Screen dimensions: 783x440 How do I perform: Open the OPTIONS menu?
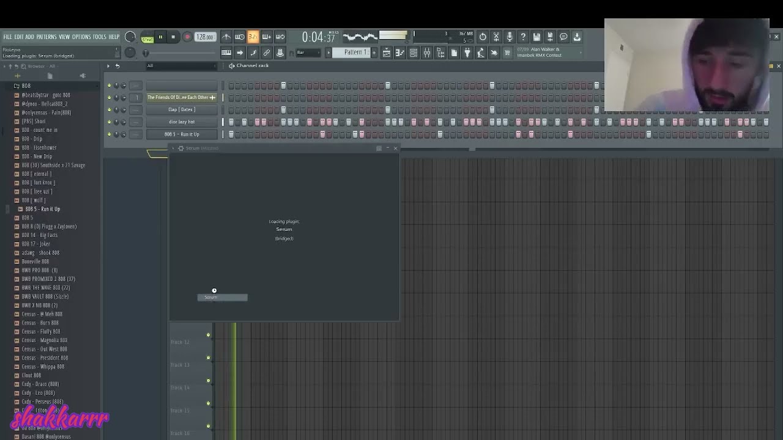(81, 37)
